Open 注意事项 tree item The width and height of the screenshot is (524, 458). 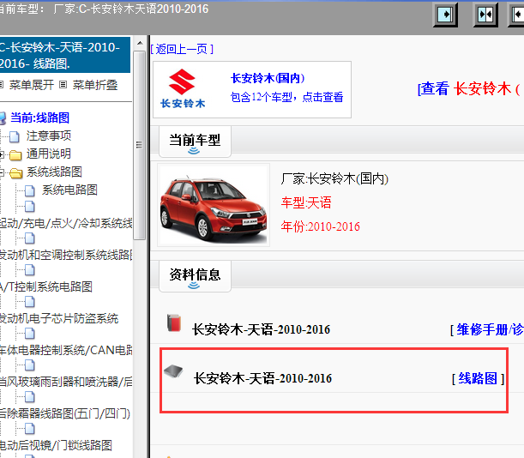49,136
